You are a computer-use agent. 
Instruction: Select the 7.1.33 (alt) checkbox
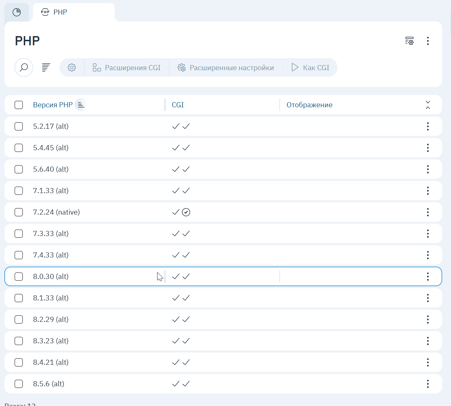click(19, 191)
